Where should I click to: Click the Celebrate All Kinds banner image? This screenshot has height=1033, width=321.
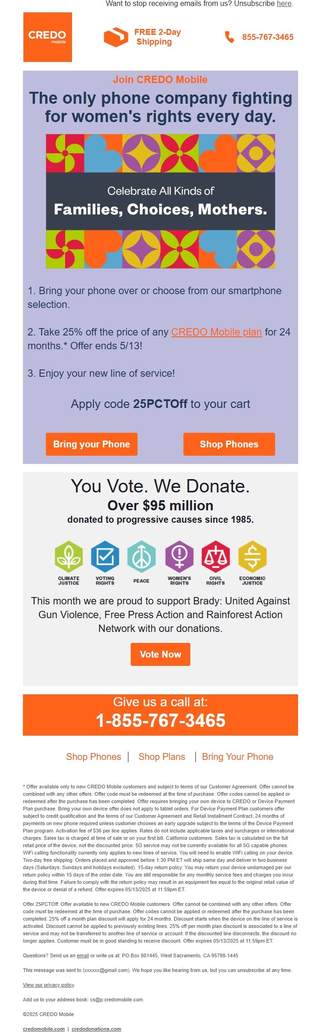[x=160, y=201]
